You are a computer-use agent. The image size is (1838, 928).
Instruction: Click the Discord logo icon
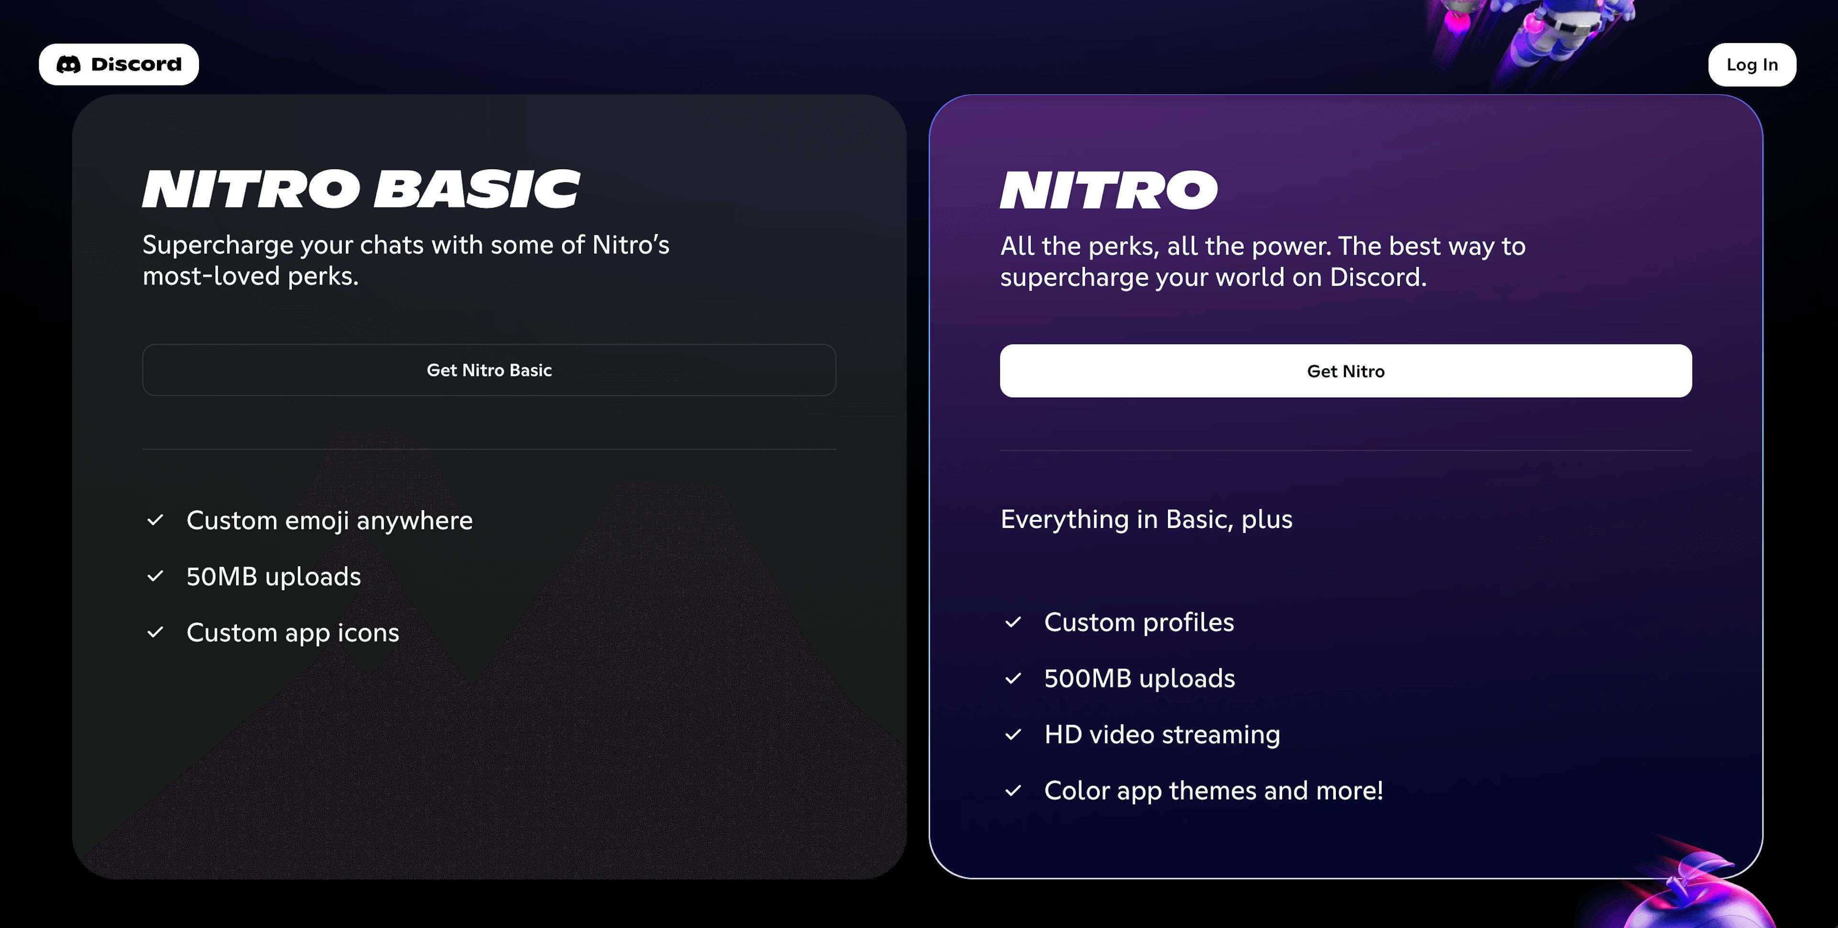68,64
